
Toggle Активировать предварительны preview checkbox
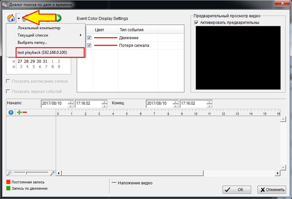pos(196,23)
